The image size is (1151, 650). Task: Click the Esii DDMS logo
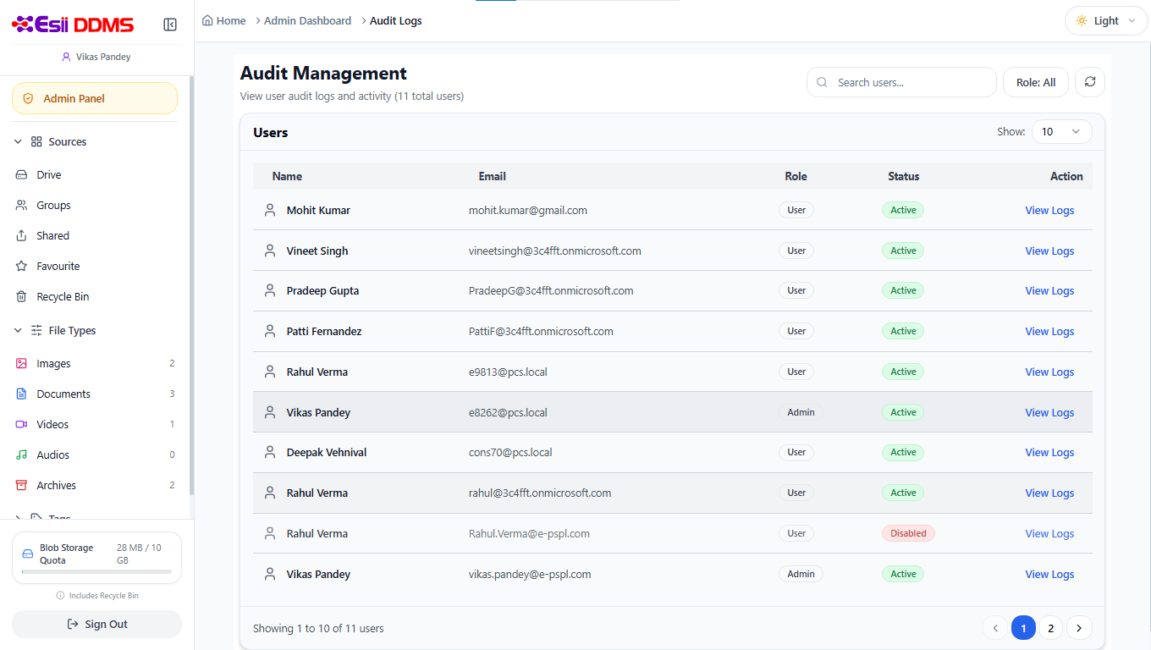click(x=73, y=25)
